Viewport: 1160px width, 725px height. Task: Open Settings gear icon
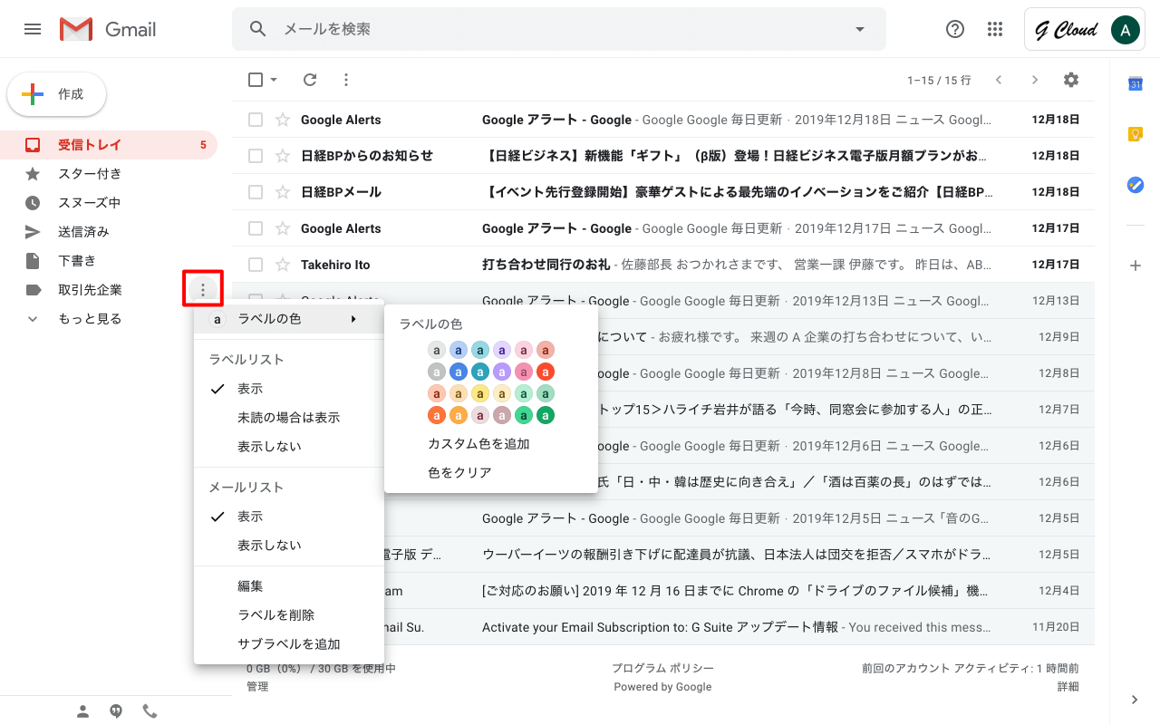1071,80
